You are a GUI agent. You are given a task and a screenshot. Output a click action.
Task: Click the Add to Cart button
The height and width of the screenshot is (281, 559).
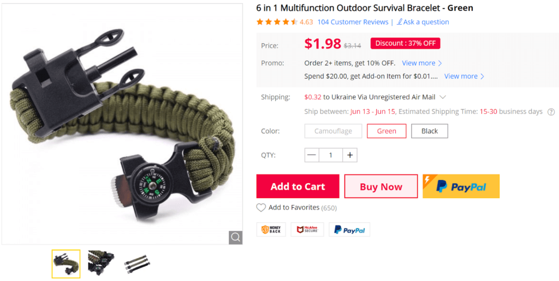[298, 186]
